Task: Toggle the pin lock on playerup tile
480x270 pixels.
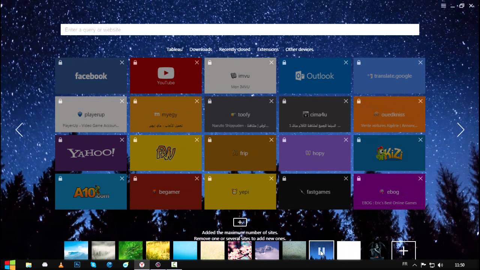Action: [x=60, y=101]
